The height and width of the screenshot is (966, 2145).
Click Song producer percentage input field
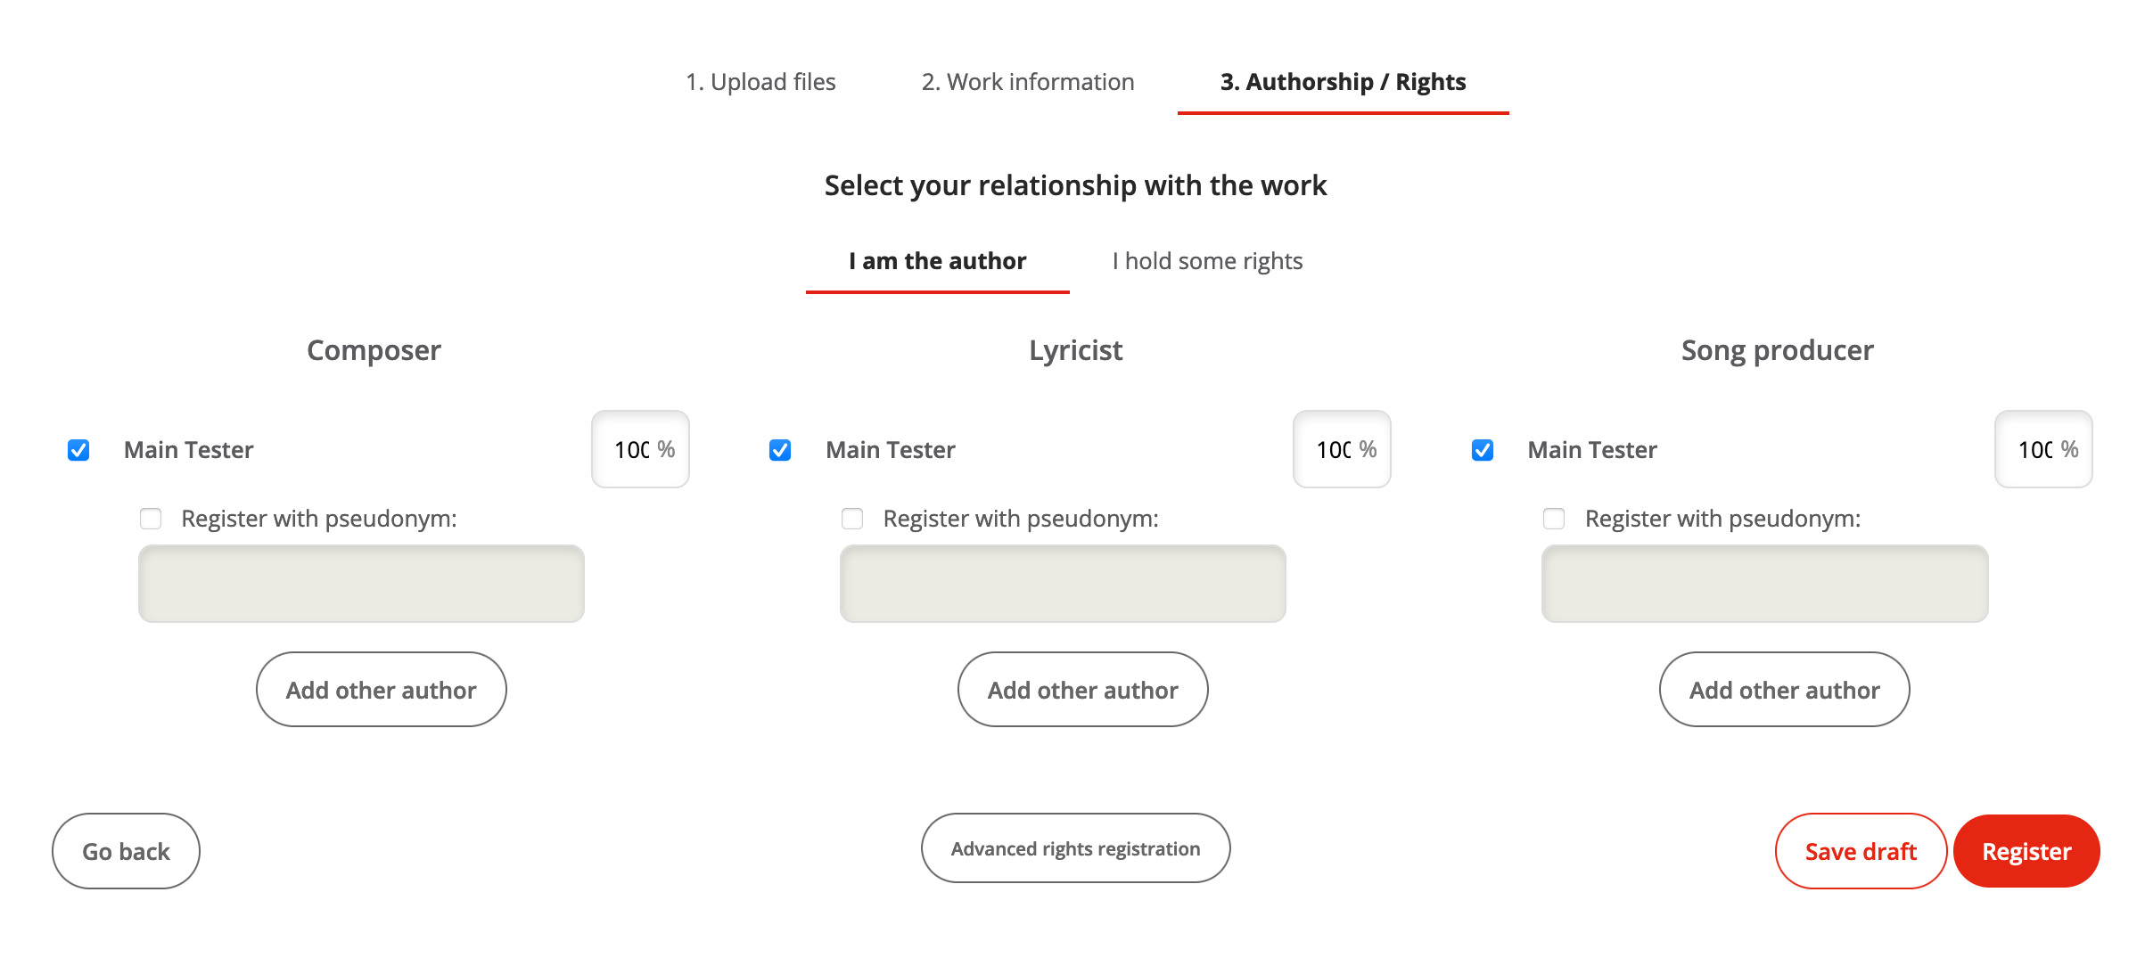click(2035, 450)
